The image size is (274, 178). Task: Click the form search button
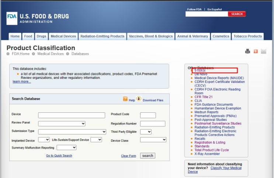point(148,156)
